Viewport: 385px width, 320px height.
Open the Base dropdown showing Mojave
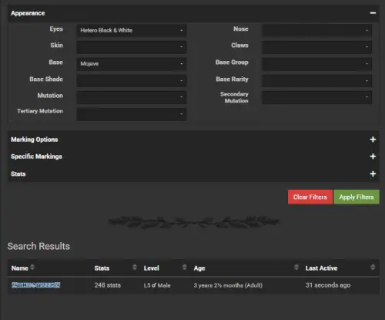tap(132, 64)
